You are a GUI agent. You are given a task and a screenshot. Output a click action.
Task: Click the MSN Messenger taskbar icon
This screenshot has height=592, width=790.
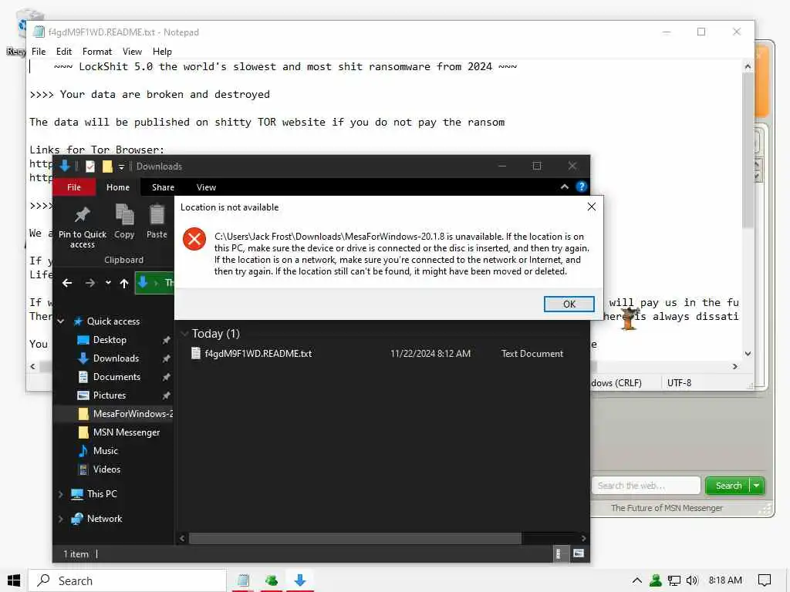pos(272,580)
